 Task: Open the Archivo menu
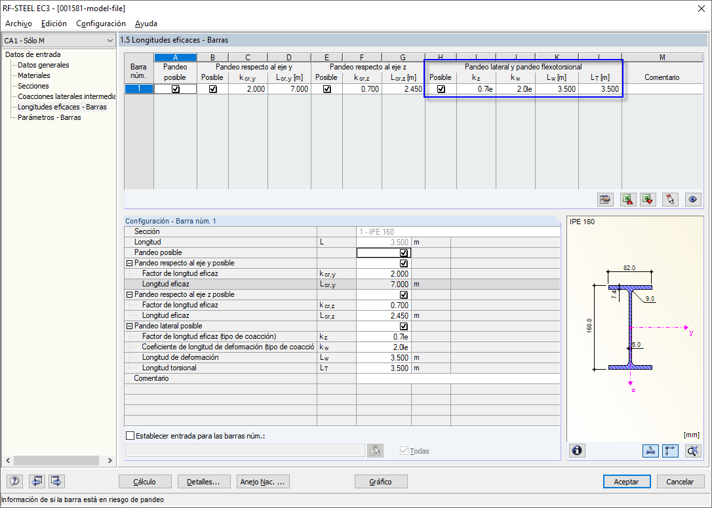tap(18, 24)
